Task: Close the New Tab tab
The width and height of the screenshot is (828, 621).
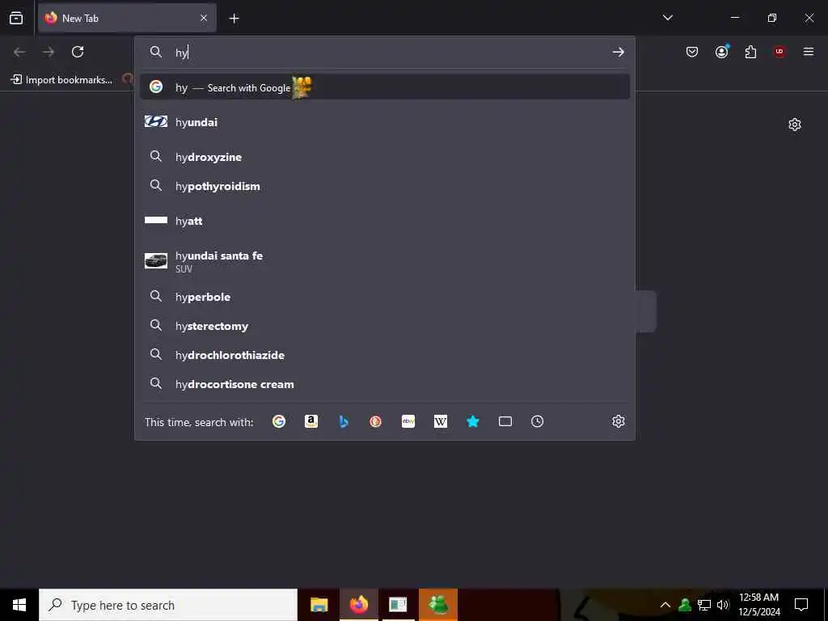Action: point(204,18)
